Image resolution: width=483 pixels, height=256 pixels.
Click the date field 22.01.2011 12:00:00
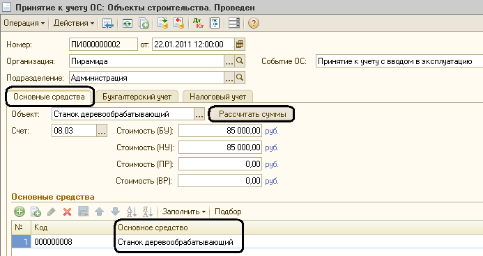click(194, 45)
